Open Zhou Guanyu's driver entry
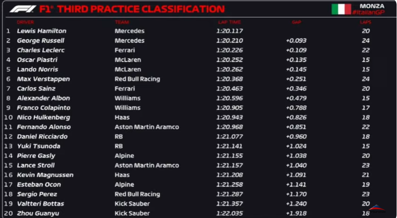The width and height of the screenshot is (397, 218). [38, 213]
